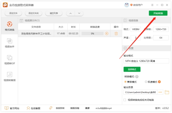This screenshot has width=172, height=113.
Task: Click the 微信用户 account label
Action: coord(138,5)
